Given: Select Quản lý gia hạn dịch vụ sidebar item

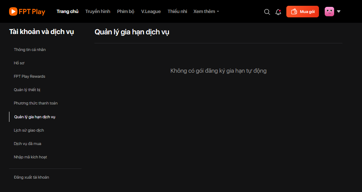Looking at the screenshot, I should 35,117.
